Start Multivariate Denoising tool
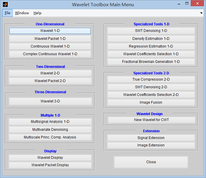This screenshot has height=178, width=206. pos(50,130)
